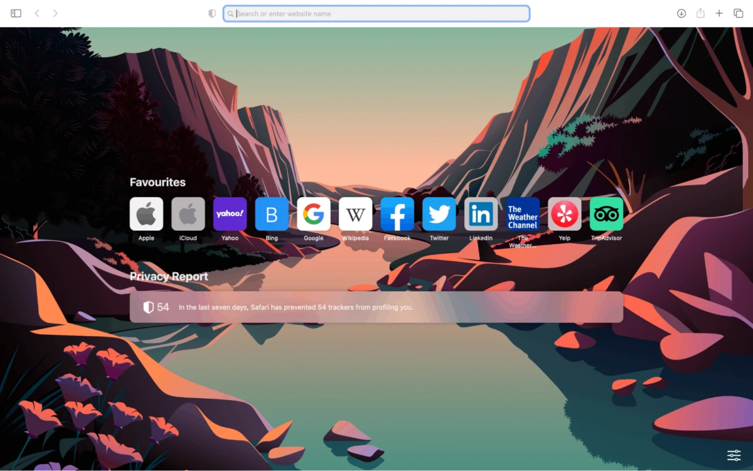Show the Safari sidebar
This screenshot has height=471, width=753.
click(16, 13)
